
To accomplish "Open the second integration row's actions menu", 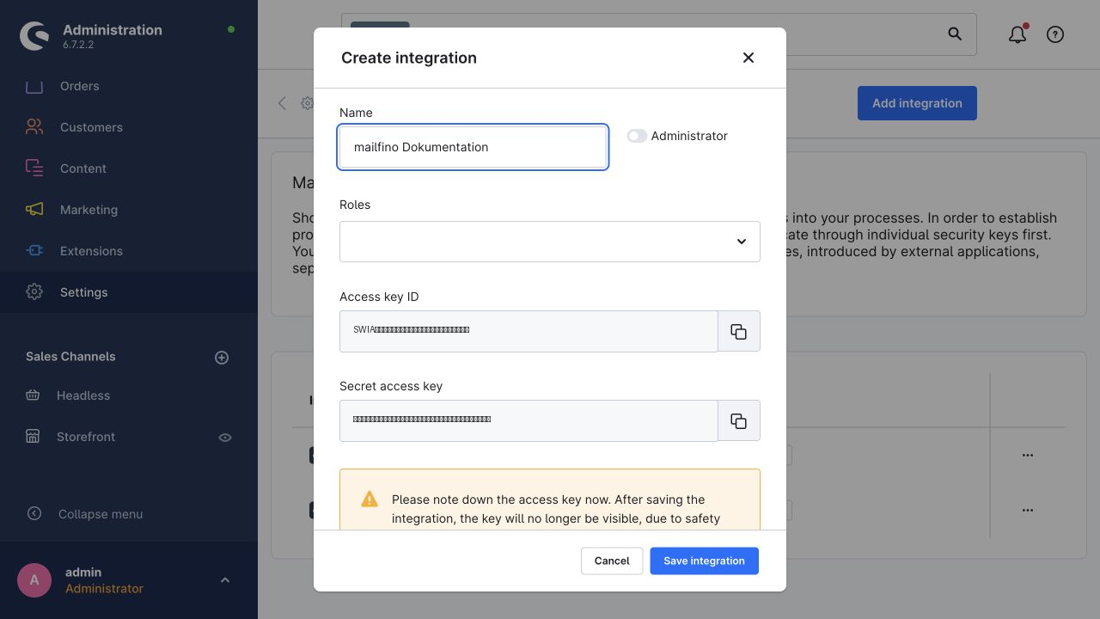I will coord(1028,510).
